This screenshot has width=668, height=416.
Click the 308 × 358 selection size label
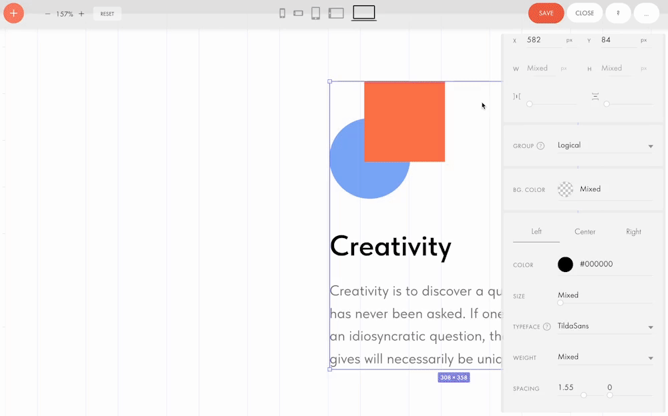coord(454,378)
